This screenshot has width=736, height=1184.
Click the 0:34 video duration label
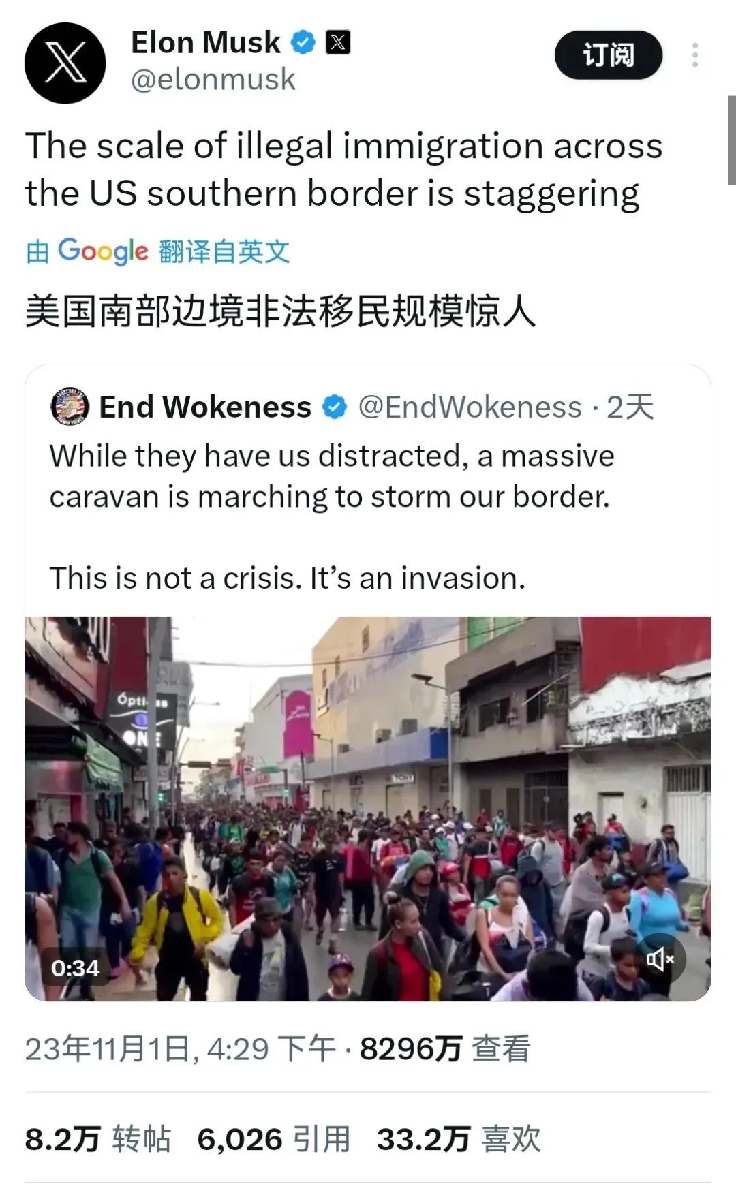click(x=75, y=967)
